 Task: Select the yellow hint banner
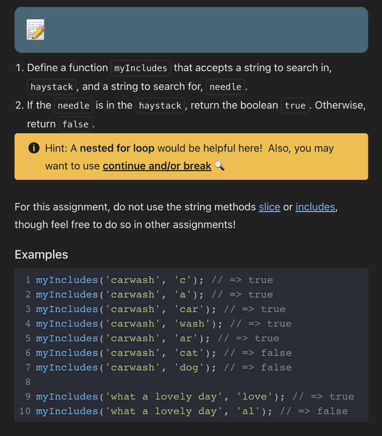click(x=191, y=156)
